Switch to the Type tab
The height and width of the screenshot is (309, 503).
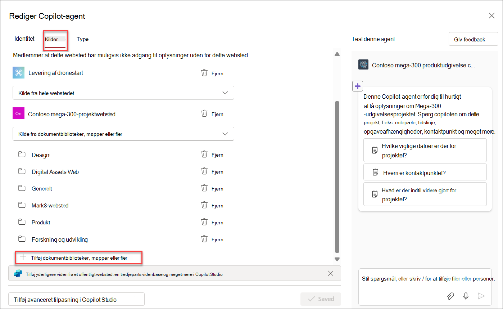(x=82, y=39)
